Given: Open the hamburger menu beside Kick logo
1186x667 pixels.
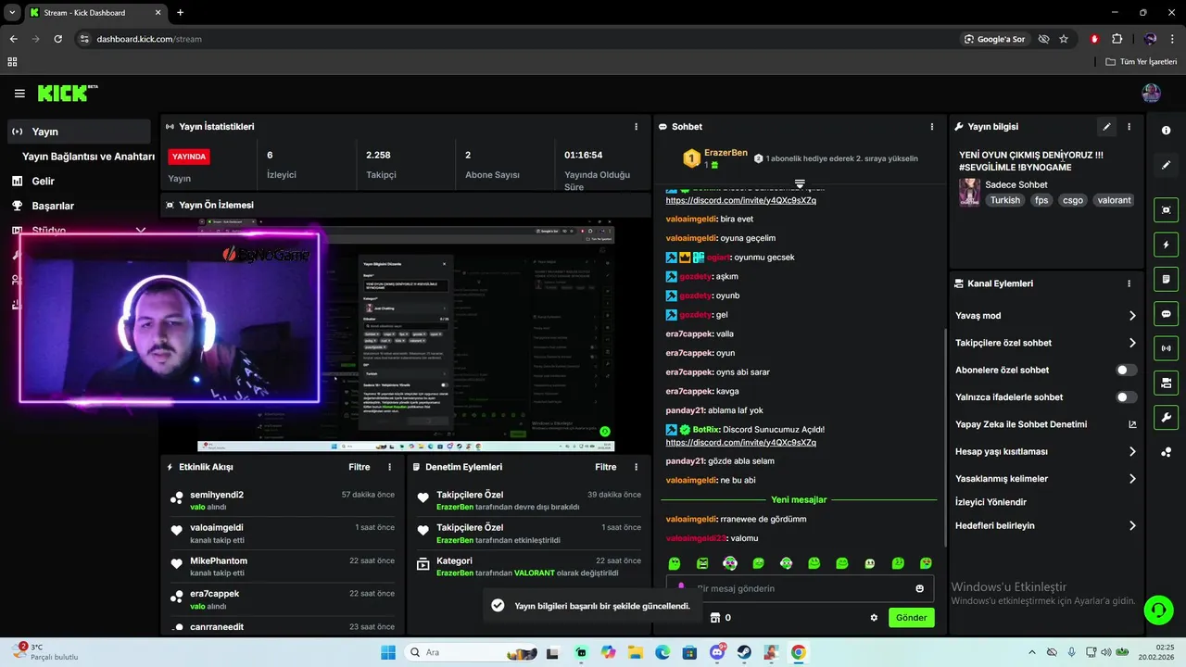Looking at the screenshot, I should (x=19, y=94).
